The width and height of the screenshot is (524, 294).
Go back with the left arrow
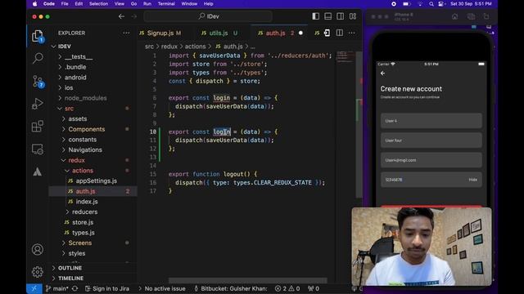point(121,16)
